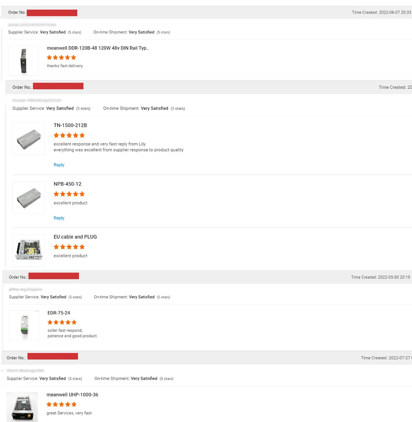Select the EDR-75-24 product name
This screenshot has width=412, height=422.
point(59,313)
